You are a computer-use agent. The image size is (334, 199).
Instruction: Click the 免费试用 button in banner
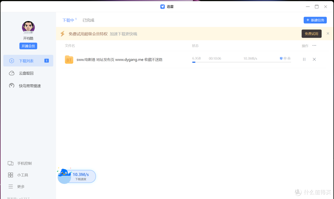tap(311, 34)
